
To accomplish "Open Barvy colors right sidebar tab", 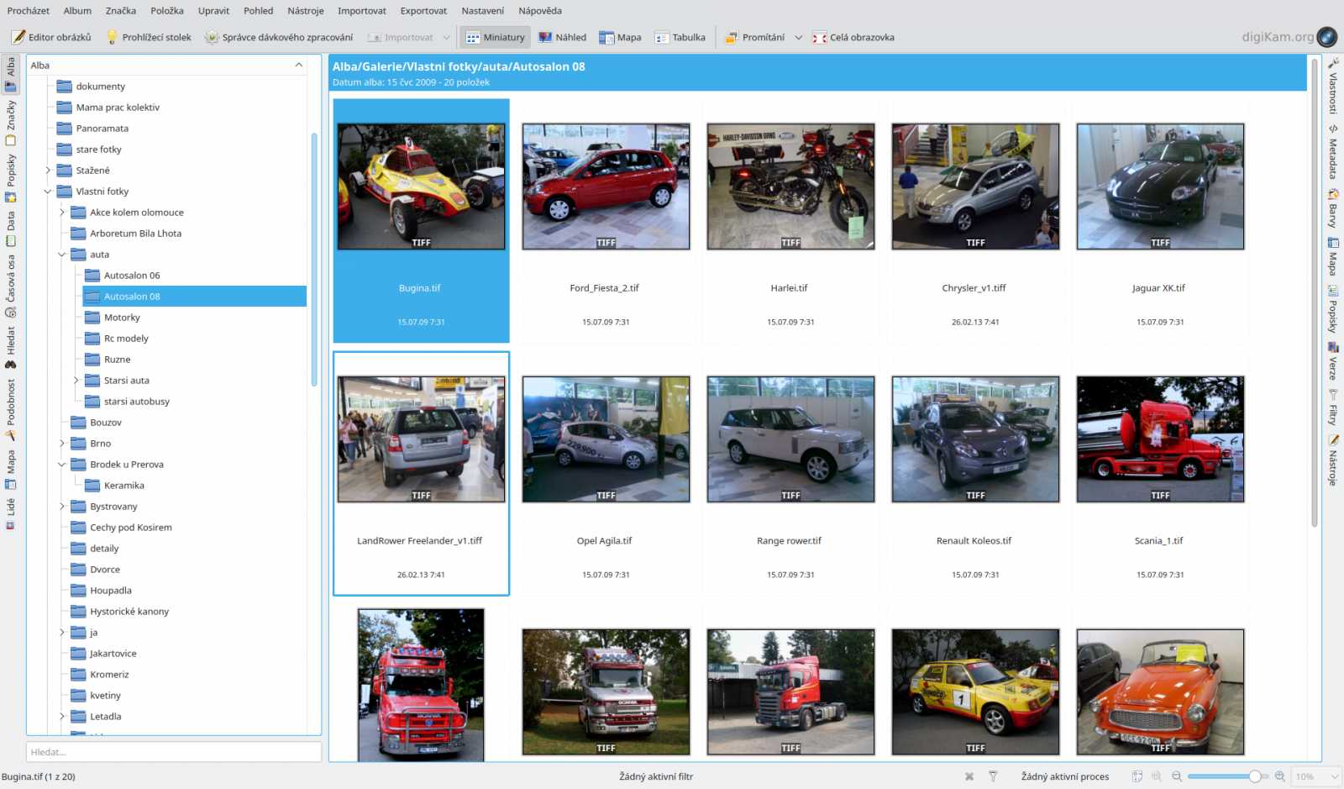I will [x=1333, y=208].
